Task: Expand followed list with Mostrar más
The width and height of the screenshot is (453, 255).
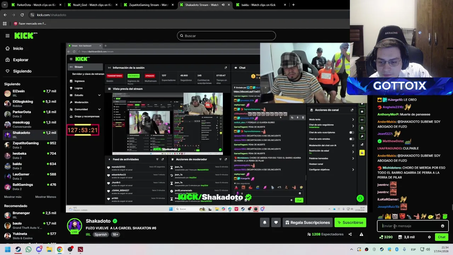Action: 13,197
